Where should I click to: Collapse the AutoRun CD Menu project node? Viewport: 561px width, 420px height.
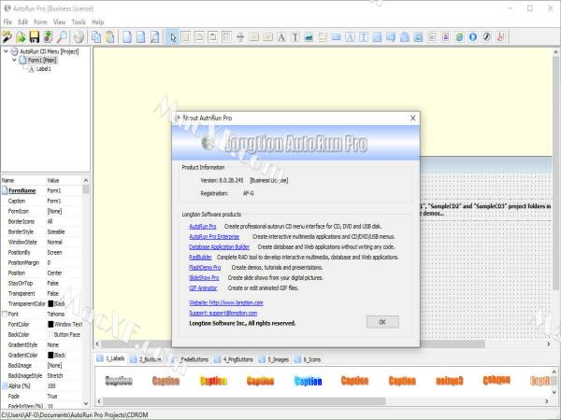(x=6, y=51)
